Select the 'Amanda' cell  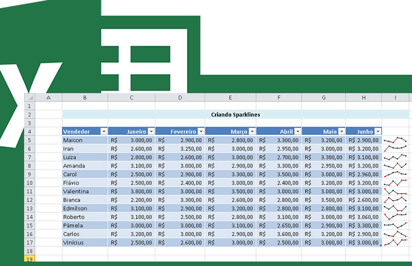click(x=85, y=166)
